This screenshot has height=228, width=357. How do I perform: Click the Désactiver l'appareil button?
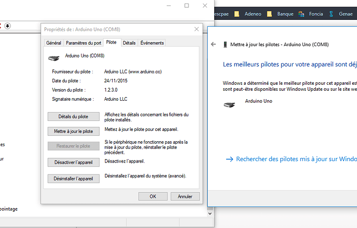click(73, 162)
